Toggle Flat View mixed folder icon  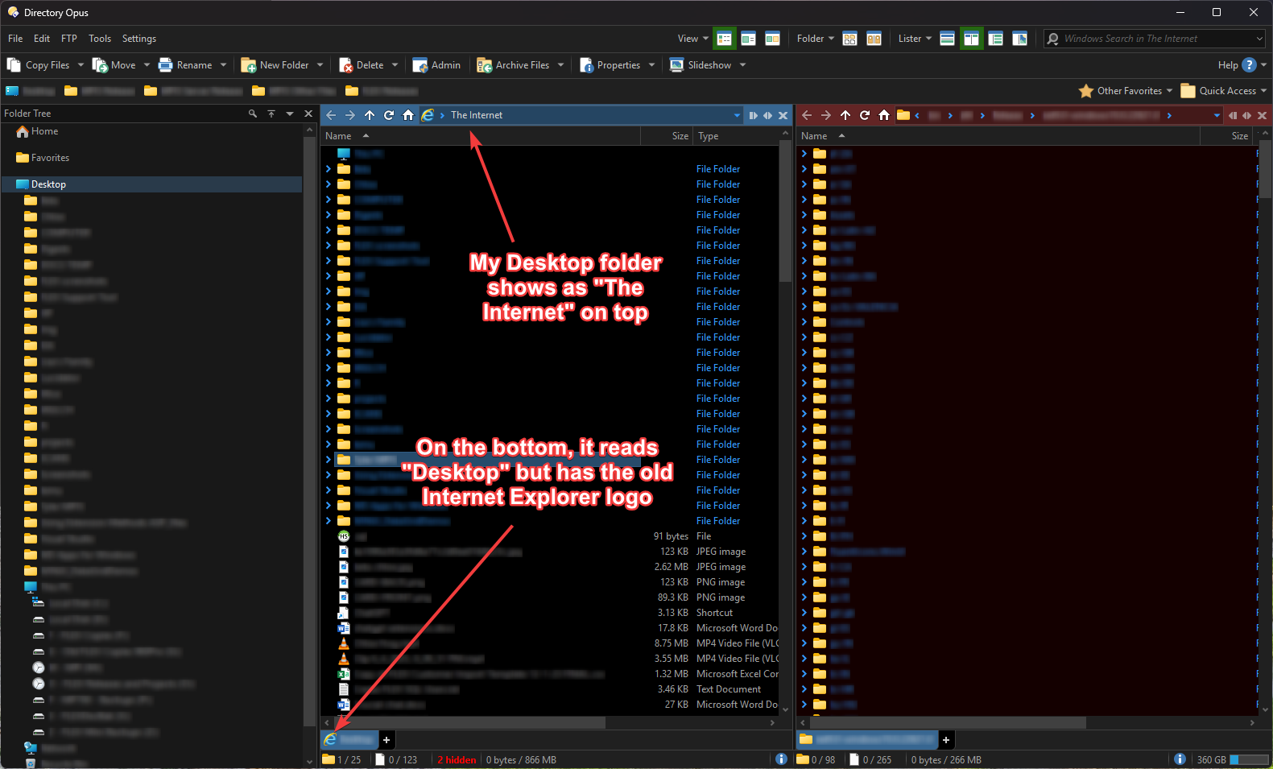(x=874, y=39)
